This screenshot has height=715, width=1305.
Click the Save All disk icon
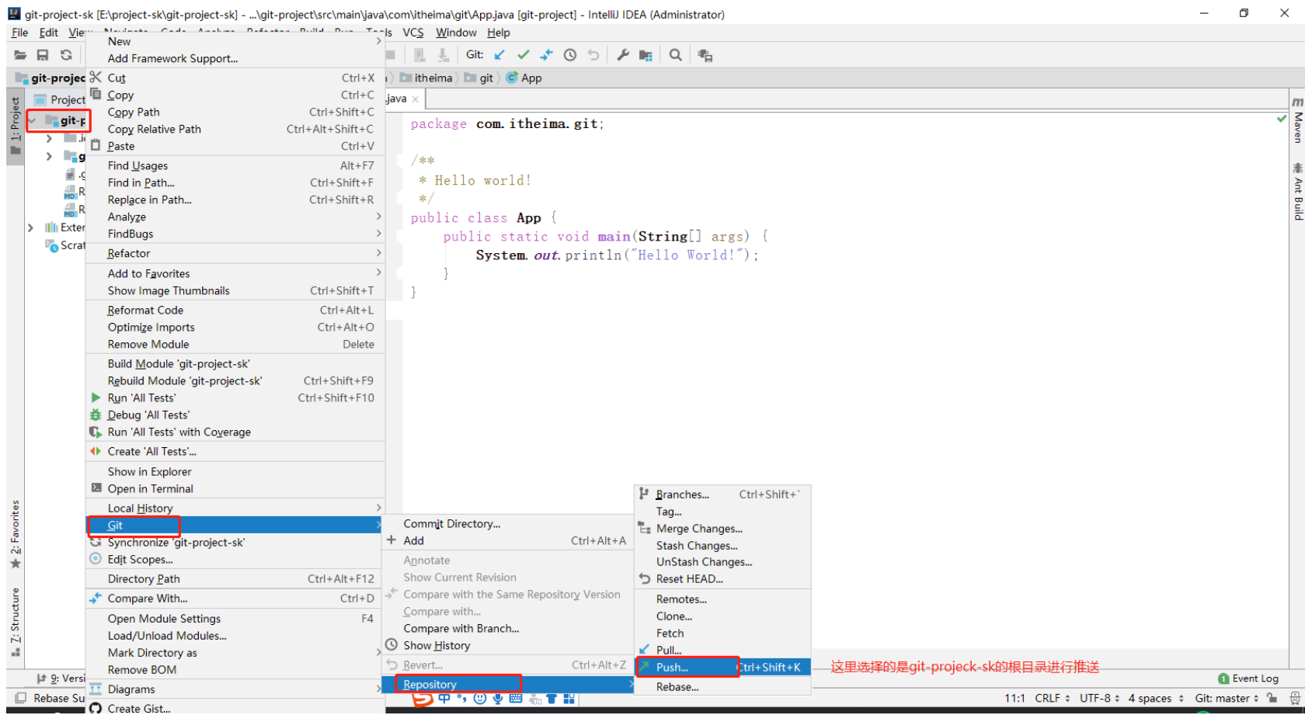(43, 54)
